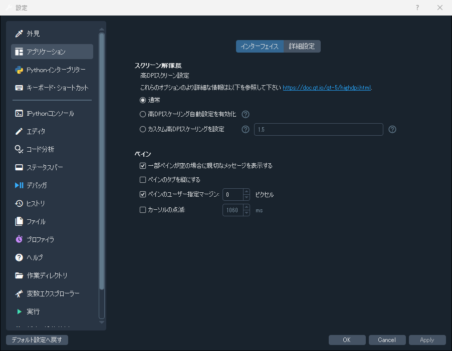Go to the ステータスバー settings page

[52, 167]
